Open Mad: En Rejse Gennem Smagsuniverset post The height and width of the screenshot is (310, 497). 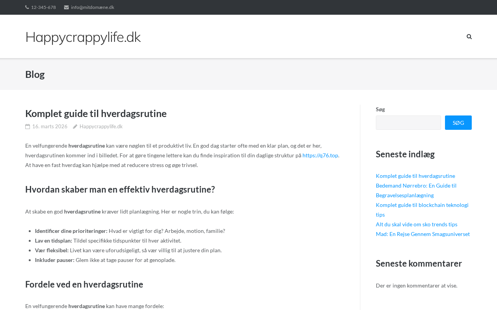coord(423,234)
